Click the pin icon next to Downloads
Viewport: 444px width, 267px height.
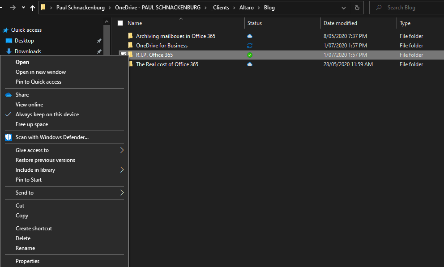pyautogui.click(x=99, y=51)
